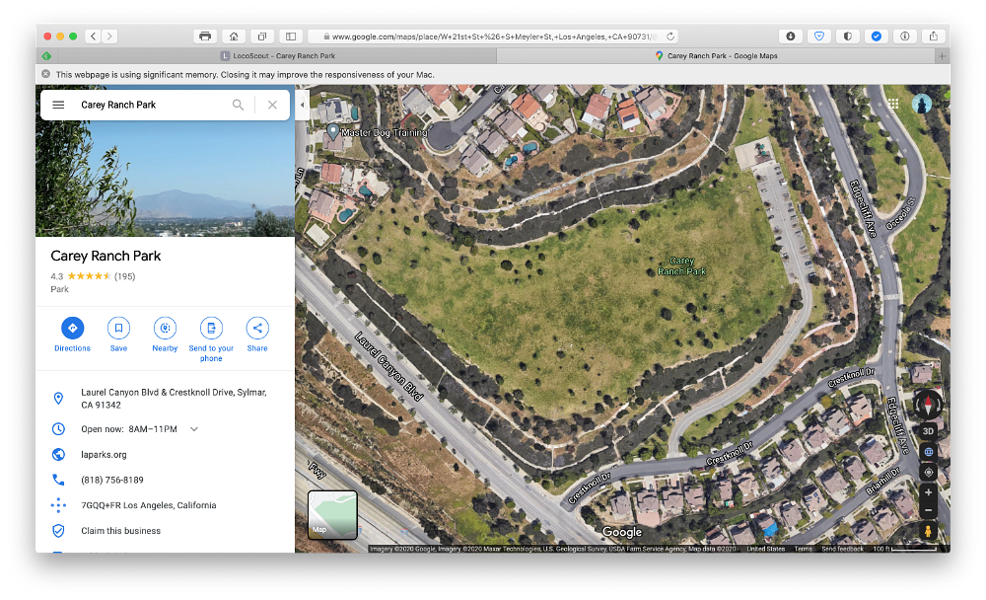Image resolution: width=986 pixels, height=600 pixels.
Task: Show Safari downloads
Action: click(x=791, y=37)
